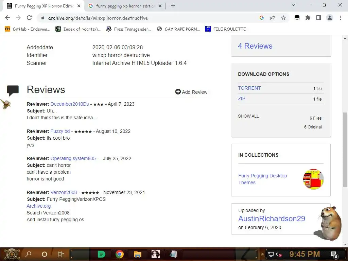Reload the current page
The height and width of the screenshot is (261, 348).
[x=29, y=18]
